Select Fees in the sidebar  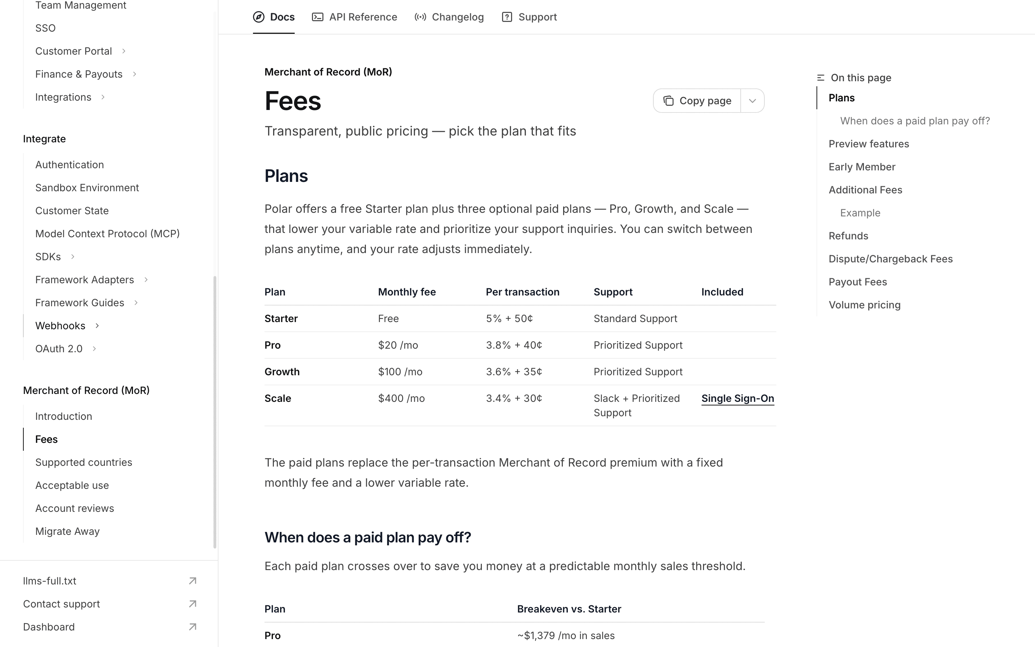[47, 440]
